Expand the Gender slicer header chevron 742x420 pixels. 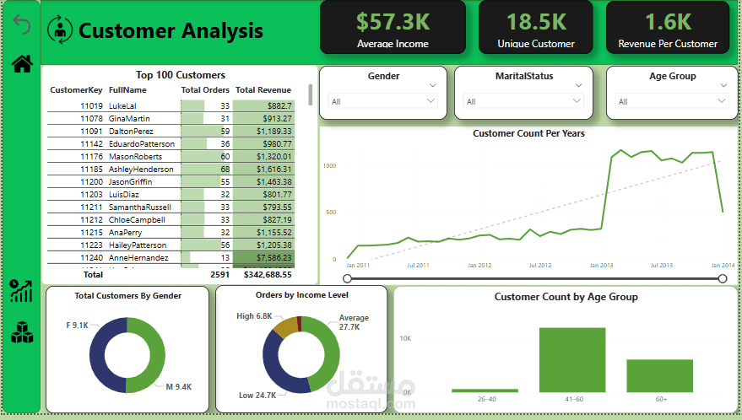pyautogui.click(x=432, y=86)
